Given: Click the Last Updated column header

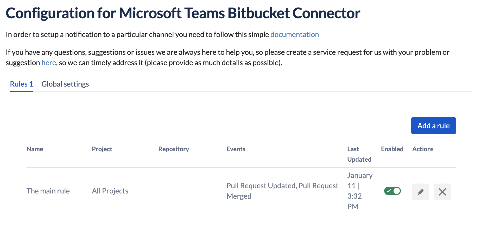Looking at the screenshot, I should pos(359,154).
